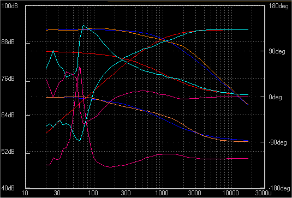Click the 100 frequency axis label
The width and height of the screenshot is (292, 198).
click(x=93, y=193)
